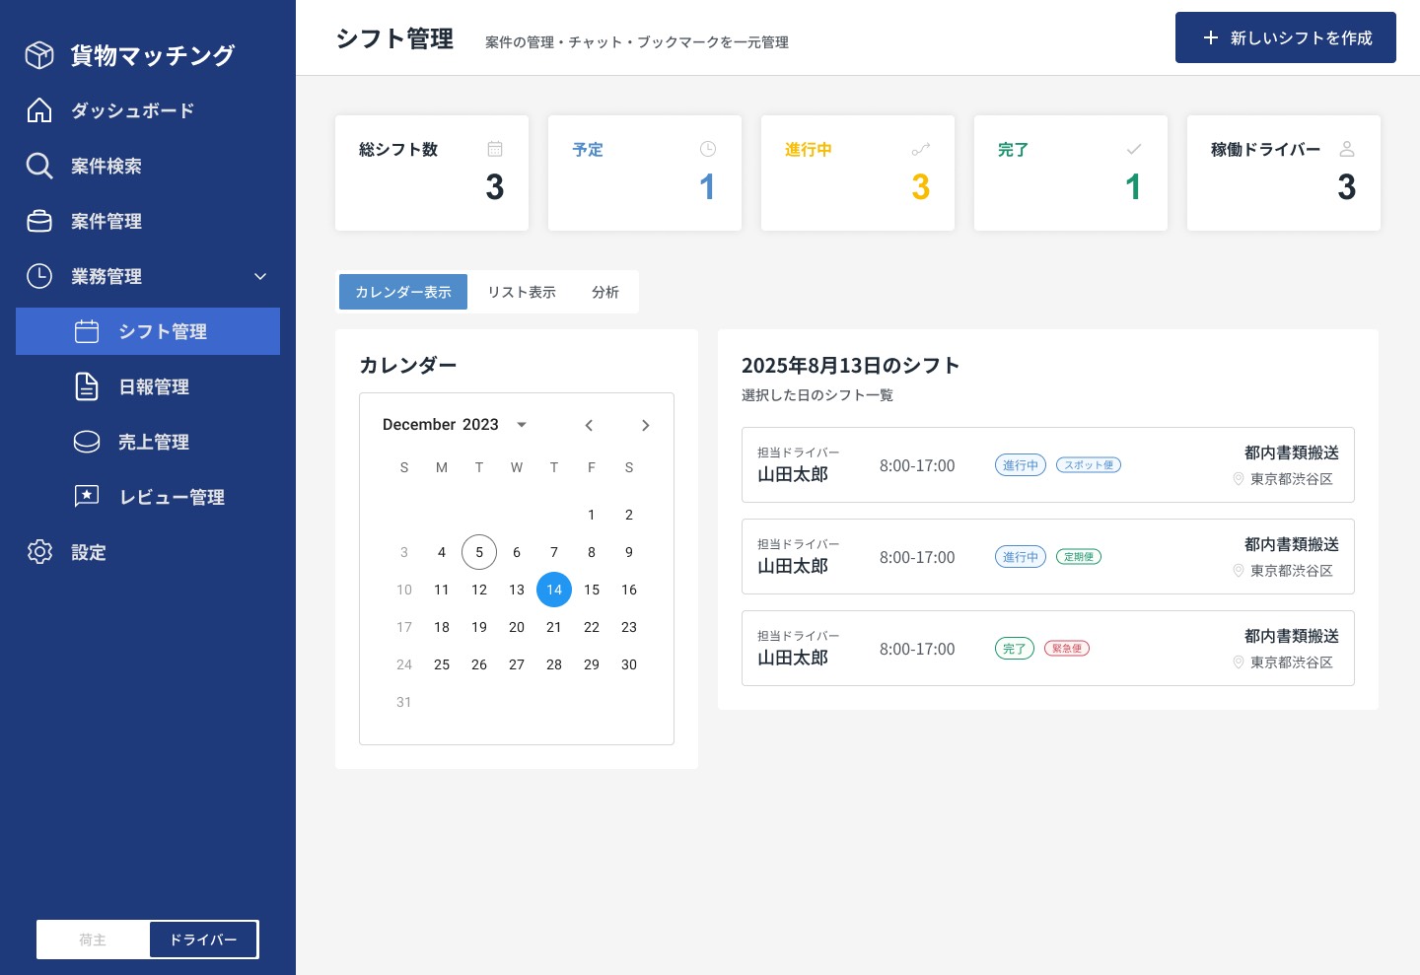
Task: Select the 進行中 status badge on first shift
Action: pyautogui.click(x=1021, y=464)
